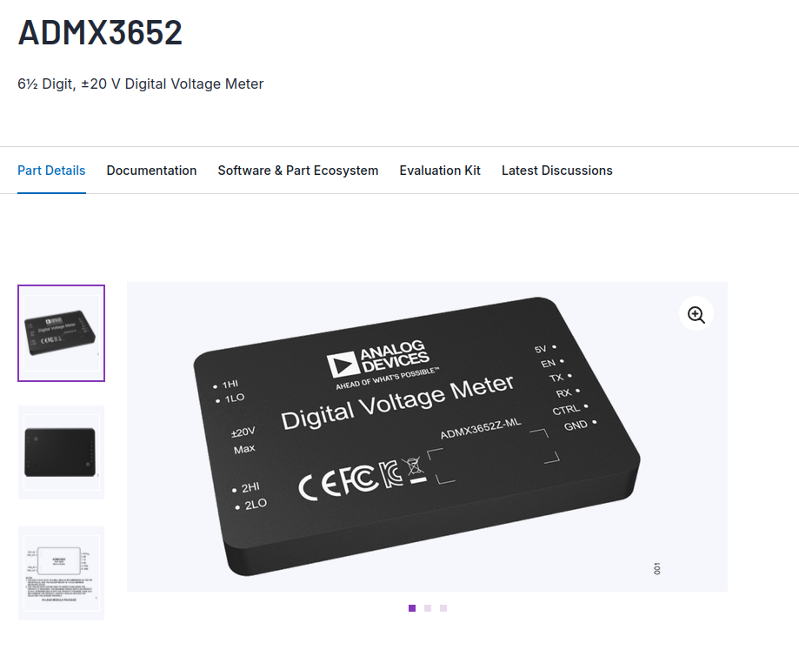Viewport: 799px width, 670px height.
Task: Switch to the Documentation tab
Action: point(151,171)
